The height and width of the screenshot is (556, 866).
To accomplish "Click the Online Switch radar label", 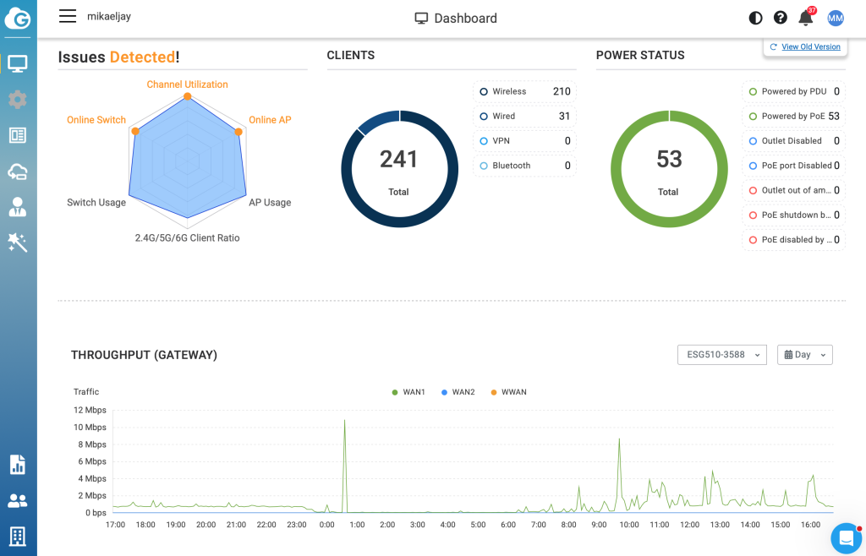I will pyautogui.click(x=96, y=120).
